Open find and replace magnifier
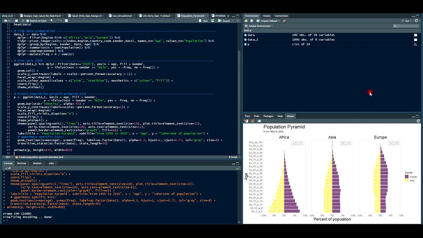This screenshot has height=238, width=423. pyautogui.click(x=52, y=21)
